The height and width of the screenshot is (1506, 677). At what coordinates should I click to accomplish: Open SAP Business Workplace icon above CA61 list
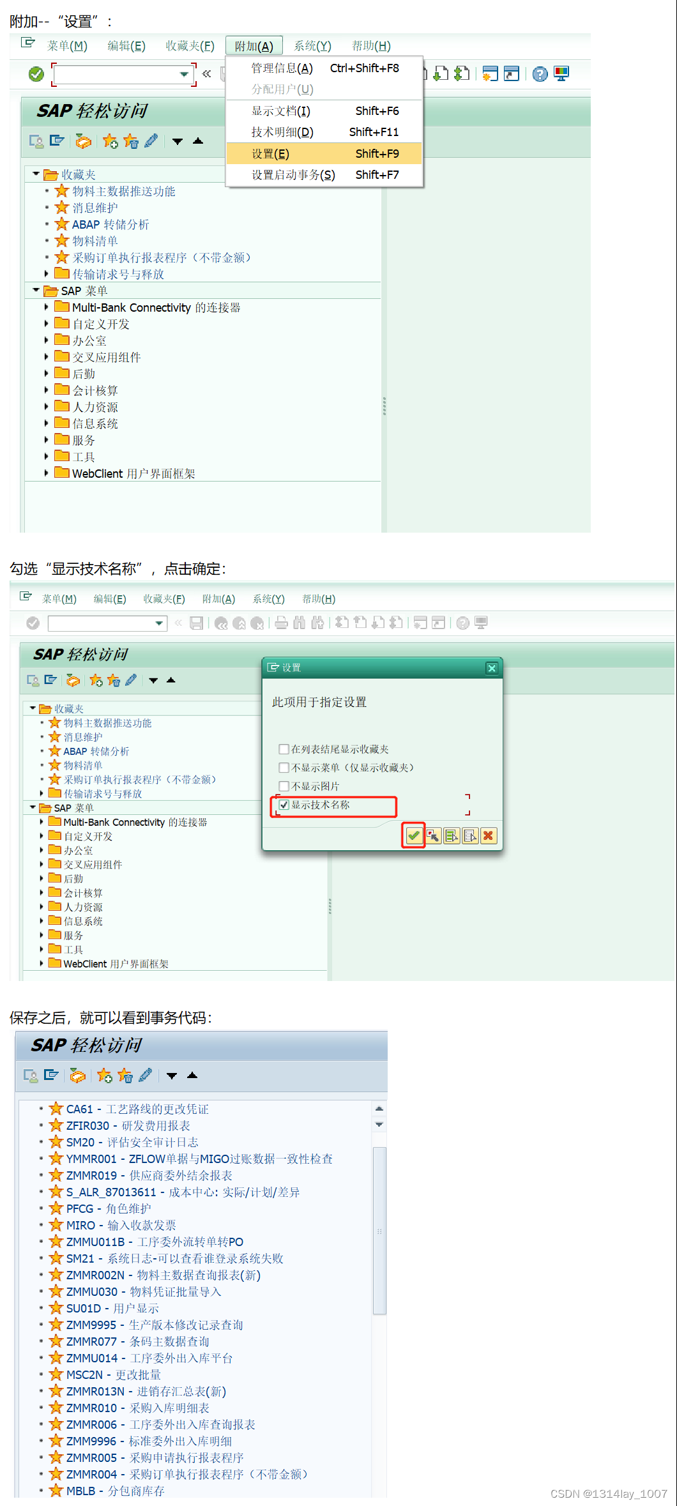[x=77, y=1076]
